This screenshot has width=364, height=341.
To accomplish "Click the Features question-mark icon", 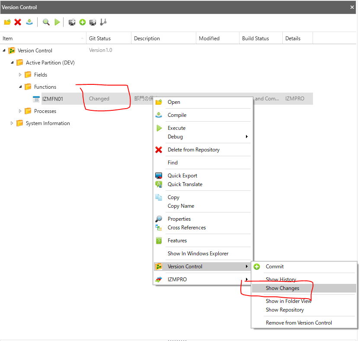I will click(159, 241).
